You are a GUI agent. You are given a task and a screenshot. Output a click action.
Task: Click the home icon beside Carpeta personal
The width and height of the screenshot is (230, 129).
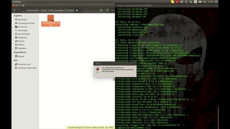16,23
